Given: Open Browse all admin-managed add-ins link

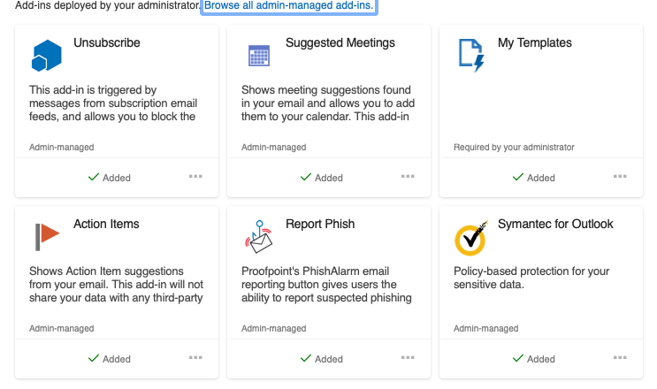Looking at the screenshot, I should [288, 5].
